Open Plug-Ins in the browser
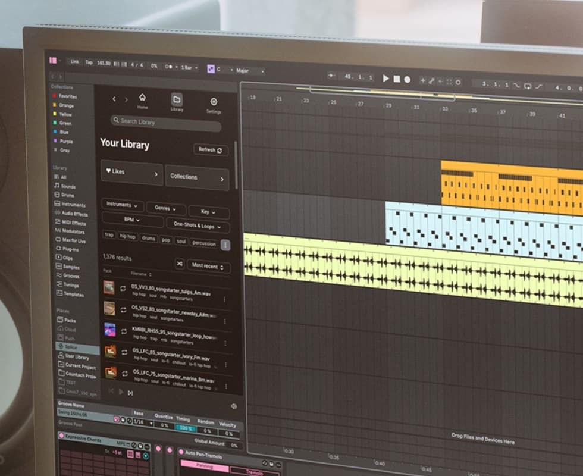 click(x=68, y=249)
